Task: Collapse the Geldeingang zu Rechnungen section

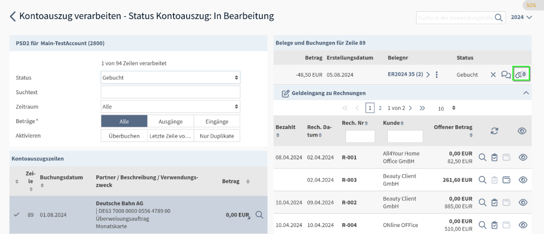Action: pyautogui.click(x=526, y=93)
